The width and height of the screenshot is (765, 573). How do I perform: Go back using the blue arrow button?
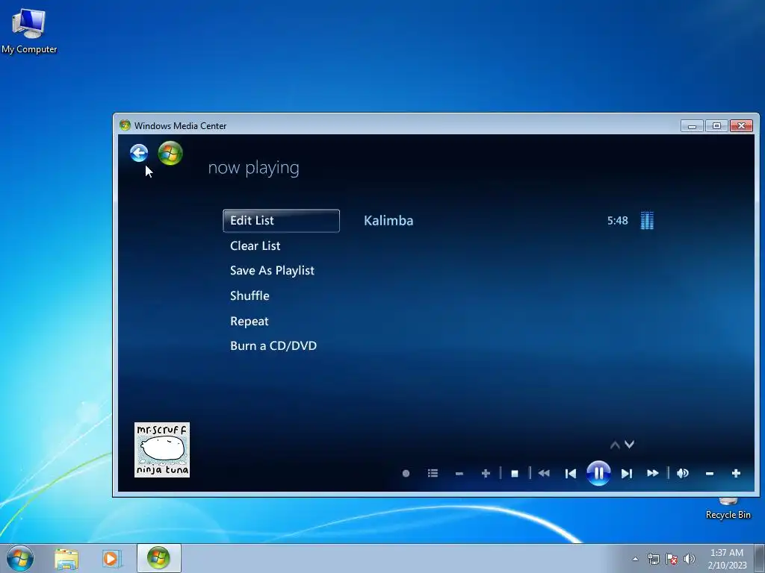[139, 153]
